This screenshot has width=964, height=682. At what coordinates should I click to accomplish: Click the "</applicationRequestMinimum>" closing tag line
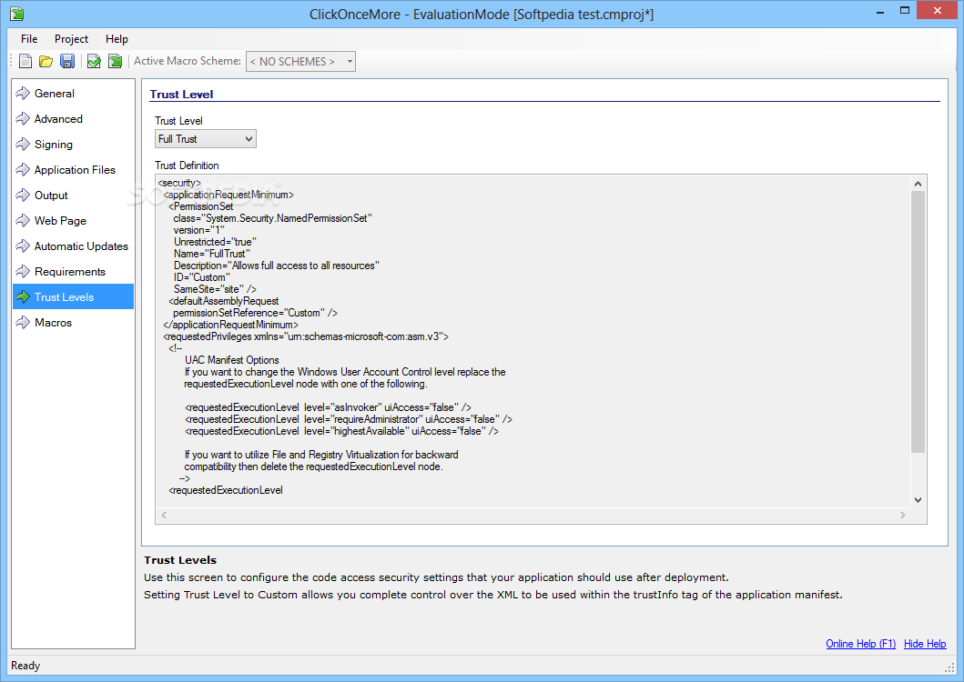(x=230, y=325)
